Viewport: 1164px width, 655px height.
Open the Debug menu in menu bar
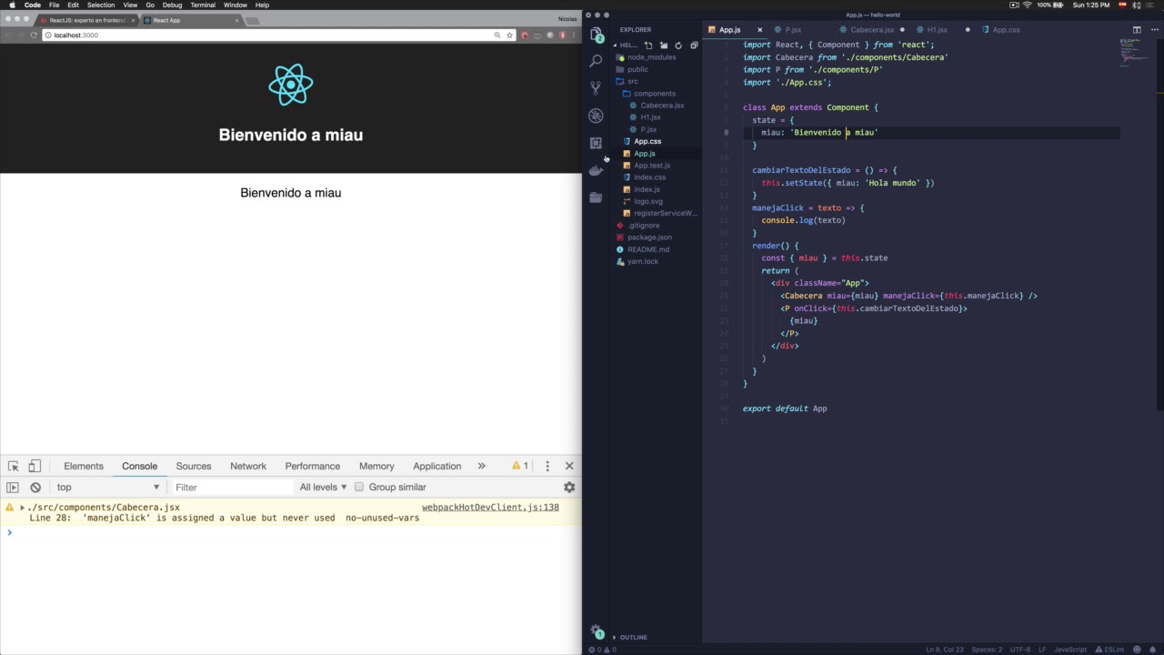coord(172,5)
